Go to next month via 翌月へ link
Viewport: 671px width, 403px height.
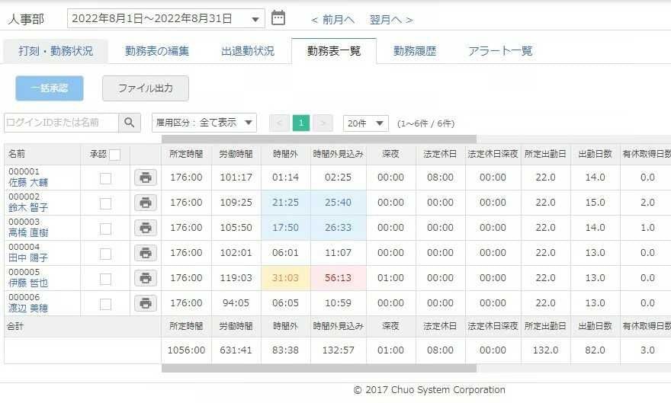(x=390, y=20)
